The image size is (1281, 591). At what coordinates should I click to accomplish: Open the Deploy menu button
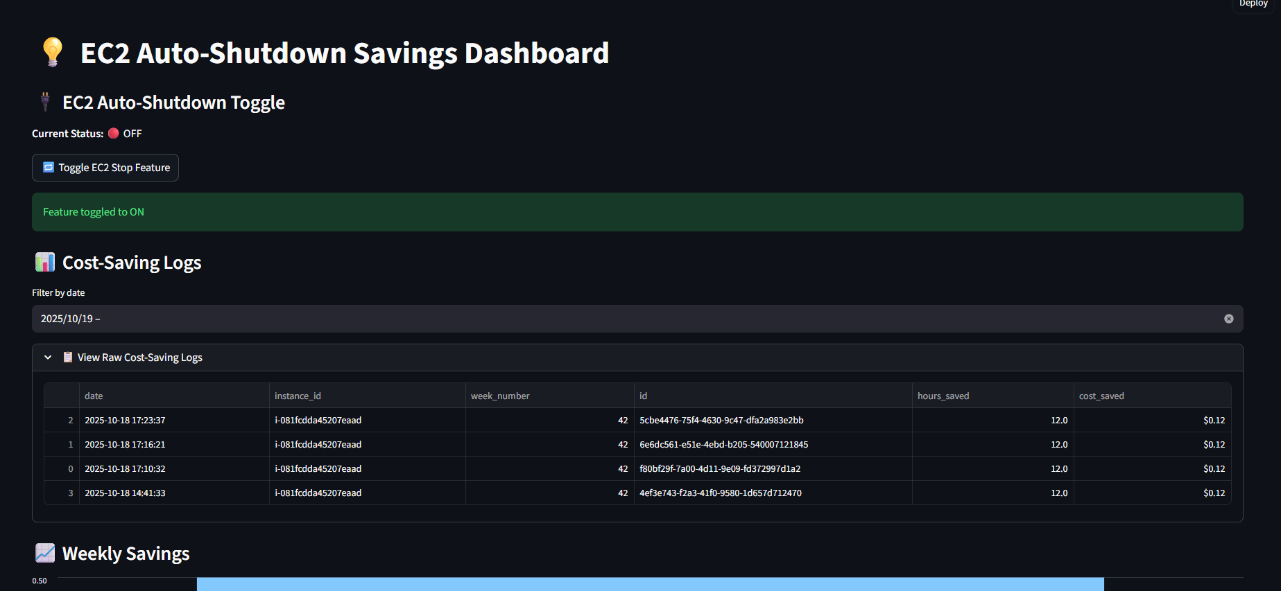tap(1253, 4)
